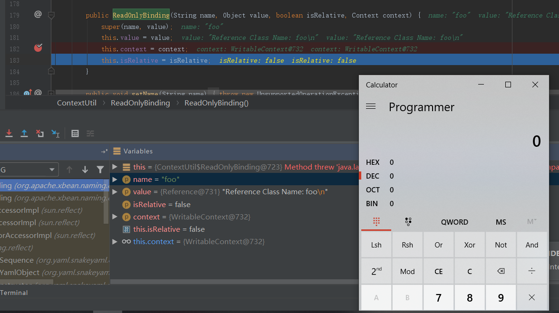Click the frames filter funnel icon

[x=100, y=170]
